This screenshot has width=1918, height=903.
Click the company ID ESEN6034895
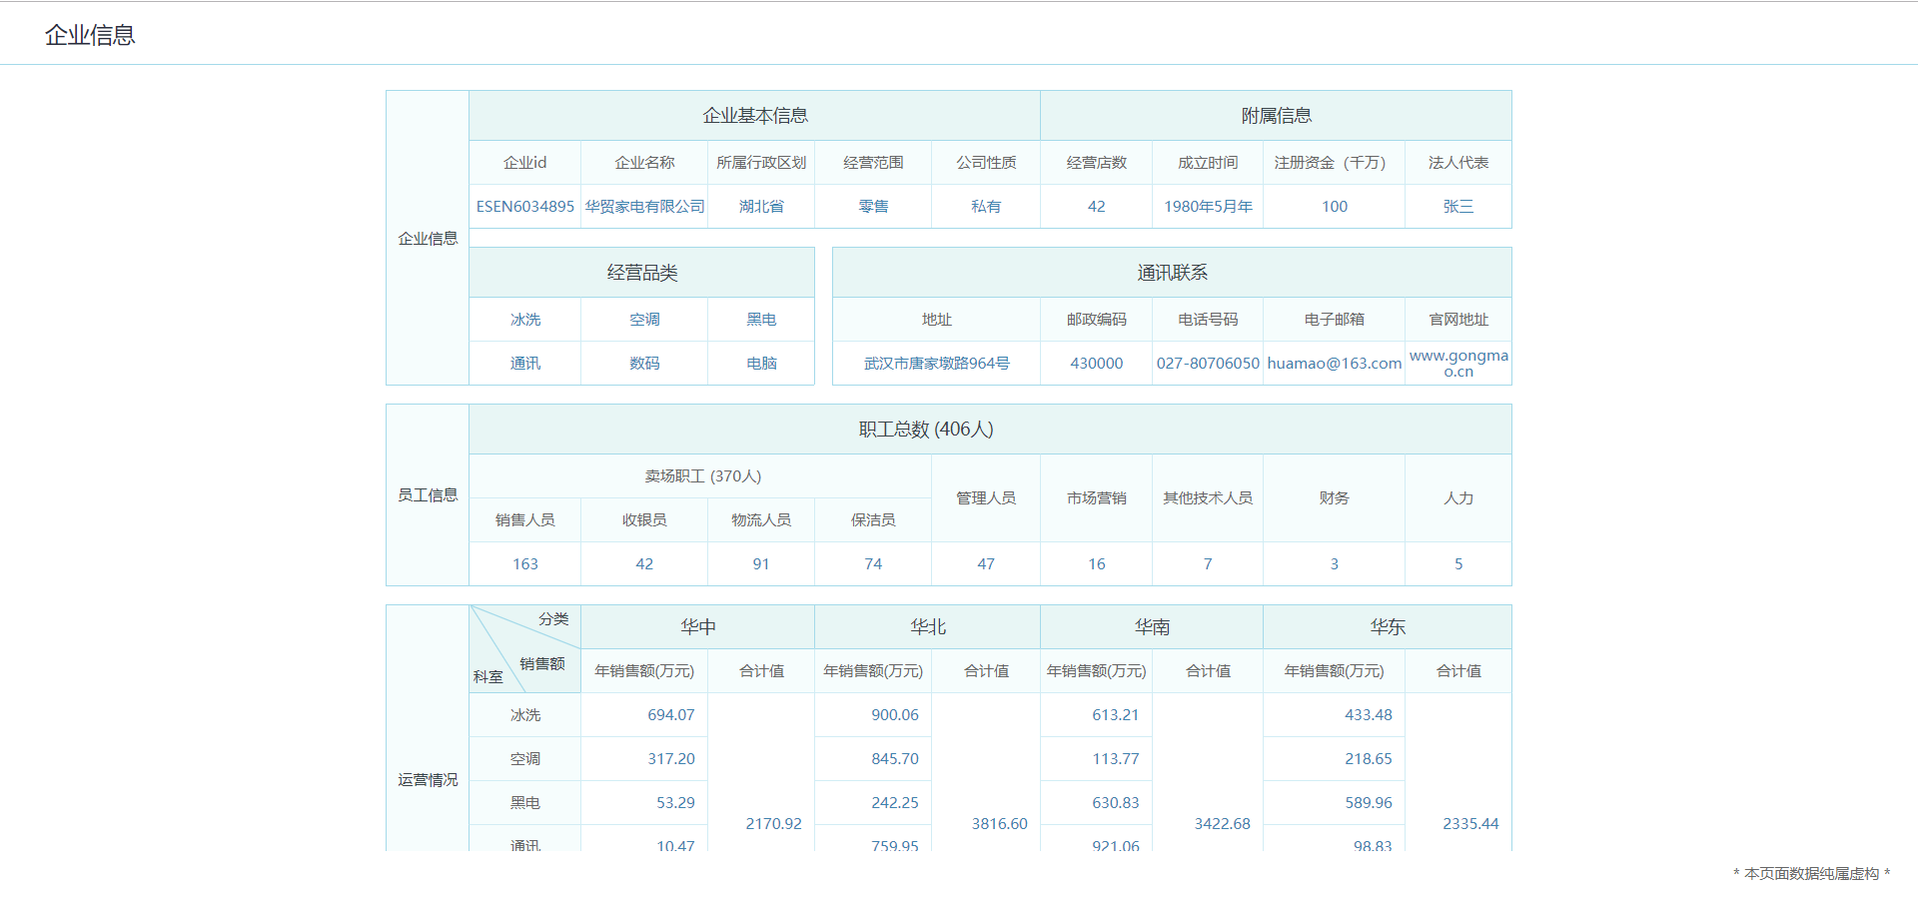[x=524, y=207]
